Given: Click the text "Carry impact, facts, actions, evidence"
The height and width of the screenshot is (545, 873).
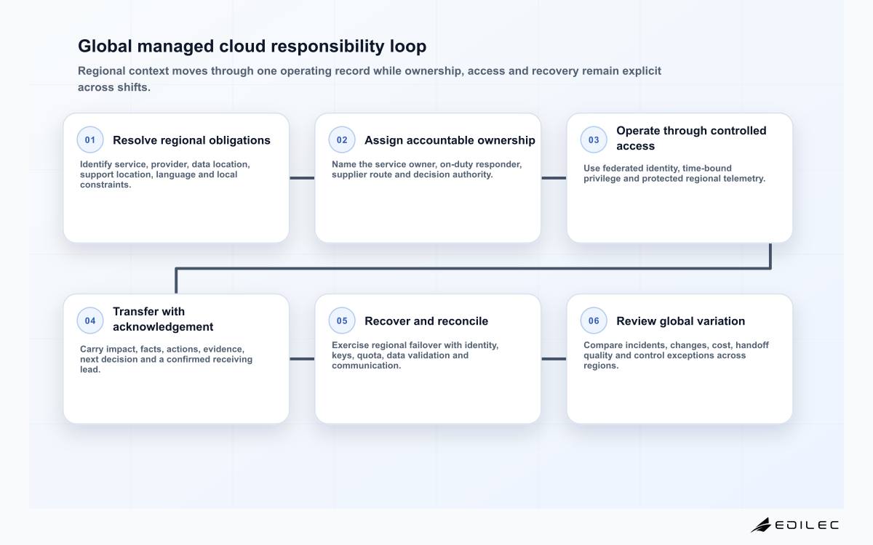Looking at the screenshot, I should tap(167, 359).
